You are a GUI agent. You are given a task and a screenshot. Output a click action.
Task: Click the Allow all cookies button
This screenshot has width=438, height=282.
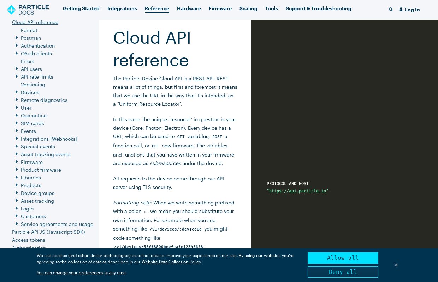(343, 258)
